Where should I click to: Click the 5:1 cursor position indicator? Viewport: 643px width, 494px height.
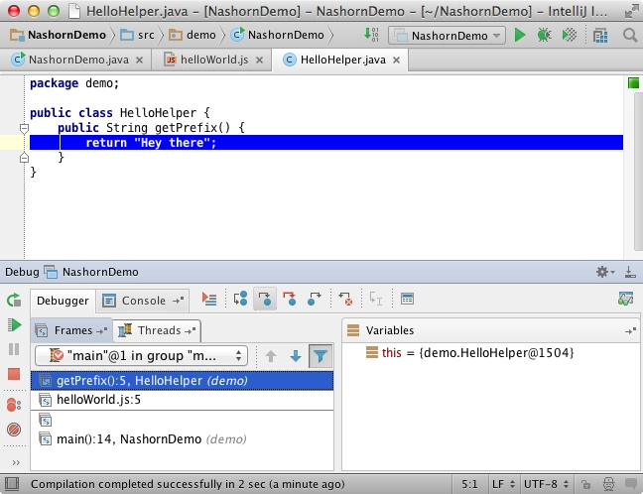pyautogui.click(x=469, y=484)
